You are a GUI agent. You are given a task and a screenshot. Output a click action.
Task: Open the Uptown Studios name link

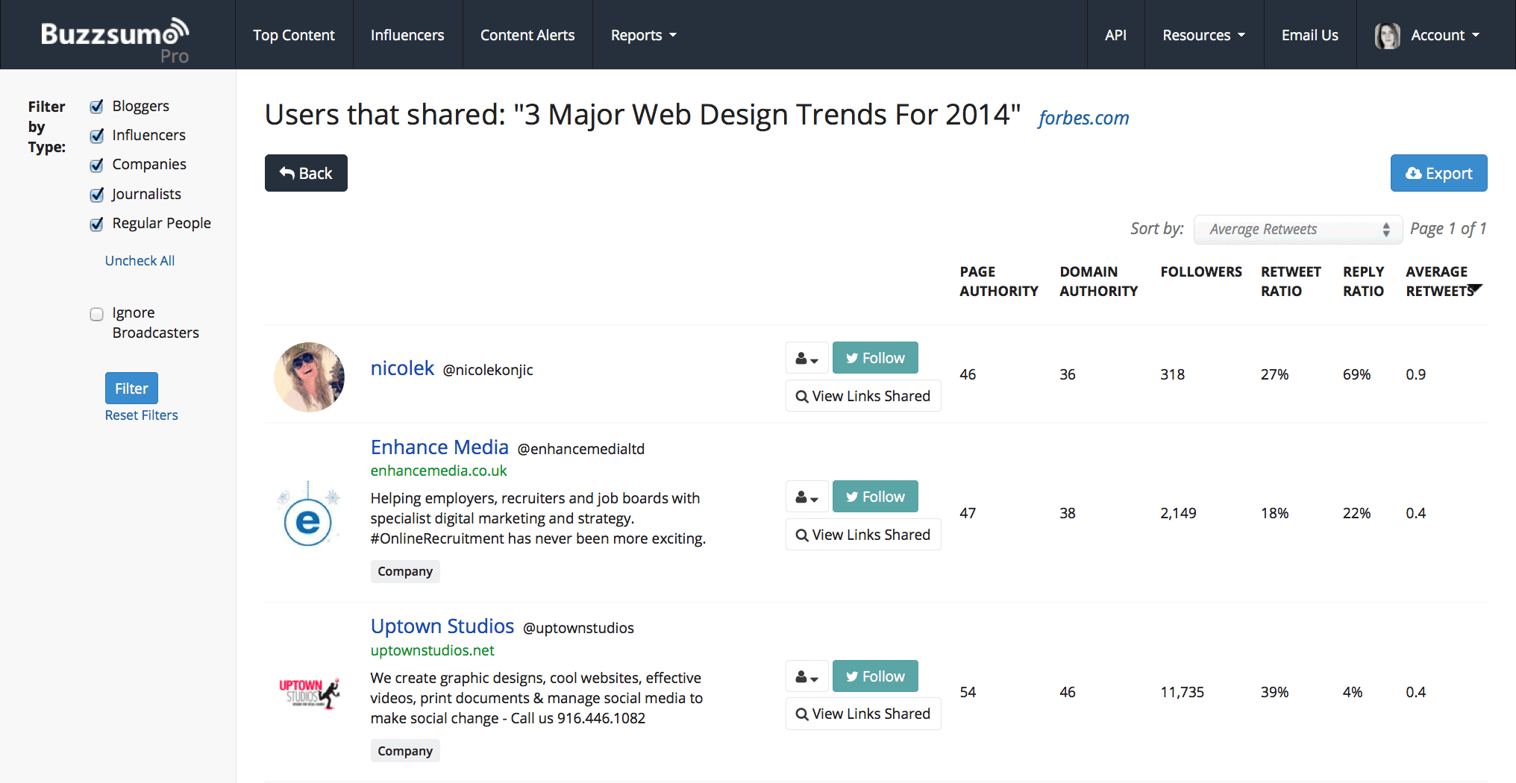442,626
